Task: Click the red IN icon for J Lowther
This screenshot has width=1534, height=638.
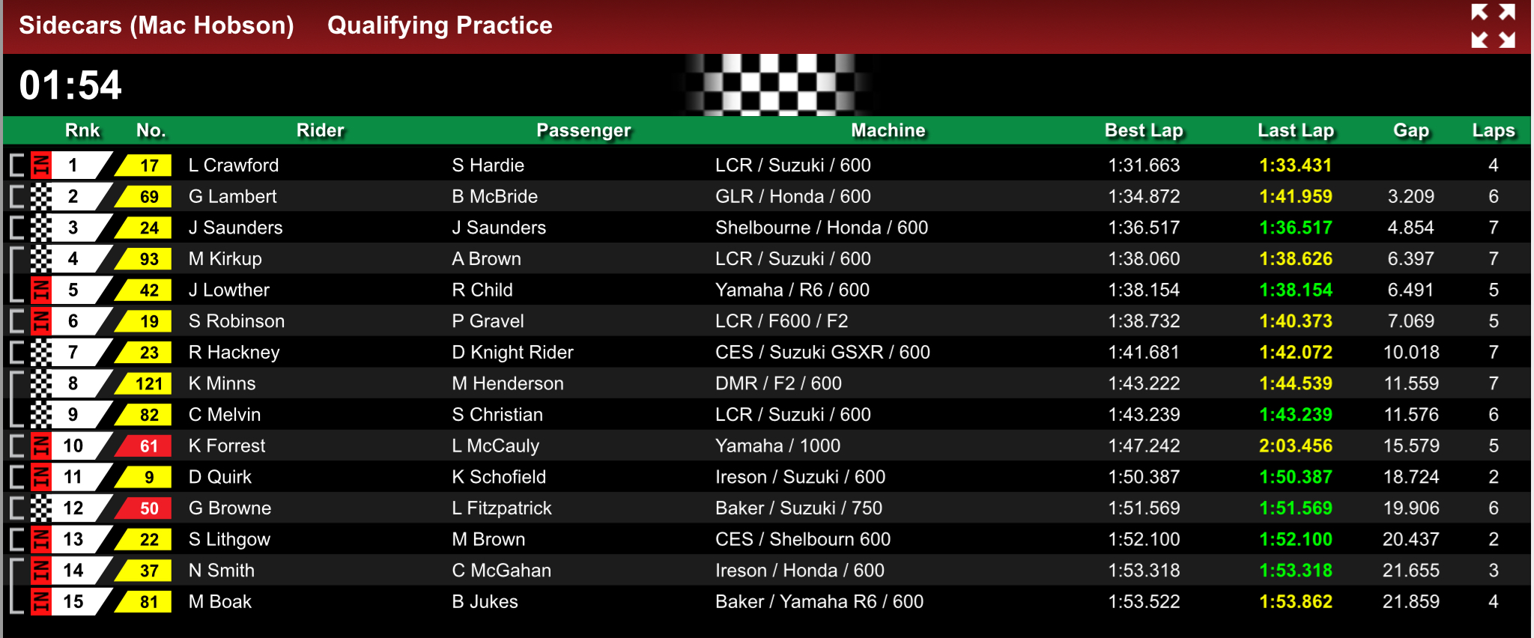Action: click(41, 290)
